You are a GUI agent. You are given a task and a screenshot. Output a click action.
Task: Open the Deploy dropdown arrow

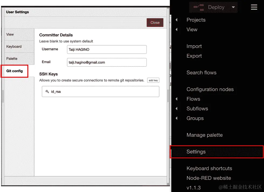[x=233, y=7]
